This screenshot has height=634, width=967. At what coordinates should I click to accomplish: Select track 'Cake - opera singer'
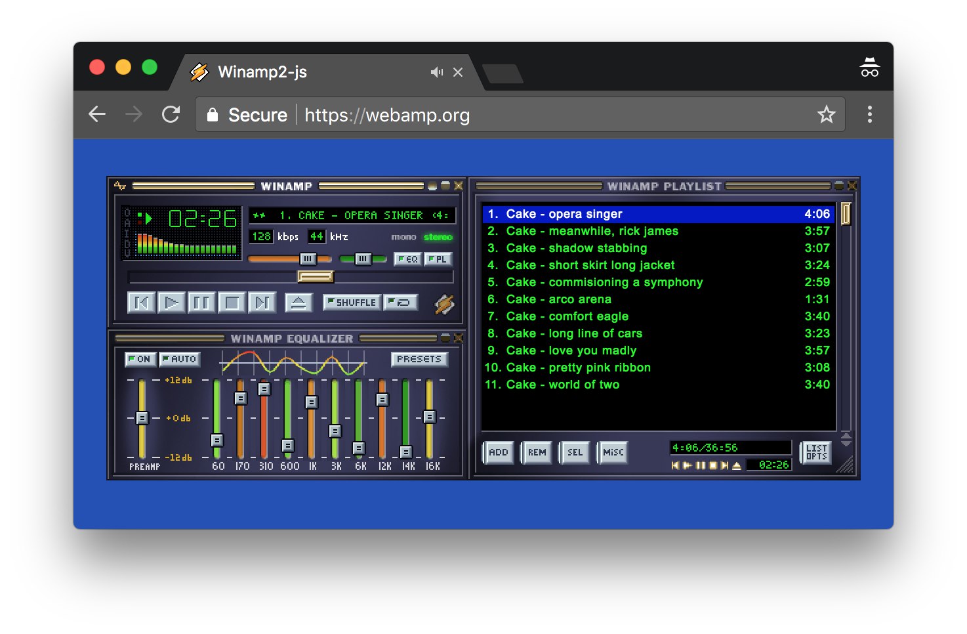[x=659, y=214]
